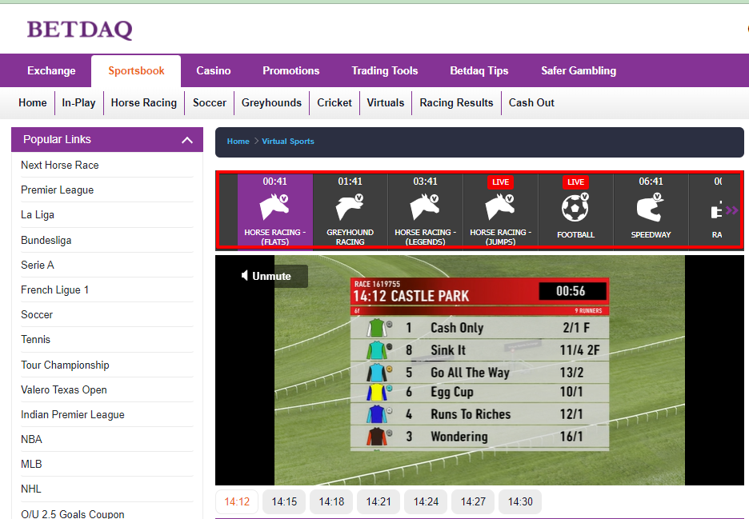Open the Indian Premier League link
The height and width of the screenshot is (519, 749).
tap(73, 414)
